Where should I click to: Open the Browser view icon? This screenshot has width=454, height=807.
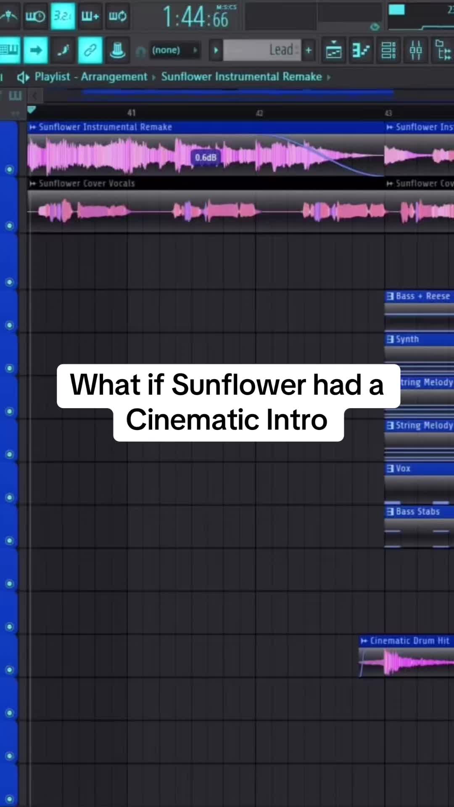tap(442, 50)
